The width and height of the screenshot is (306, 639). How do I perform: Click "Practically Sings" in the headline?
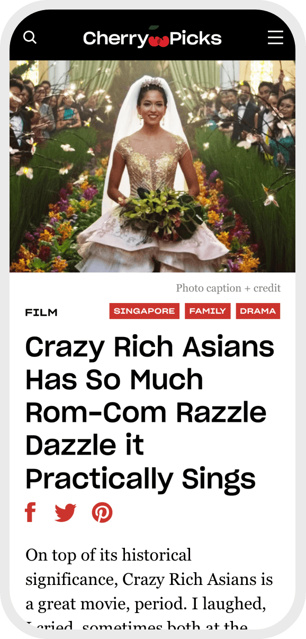pos(141,478)
